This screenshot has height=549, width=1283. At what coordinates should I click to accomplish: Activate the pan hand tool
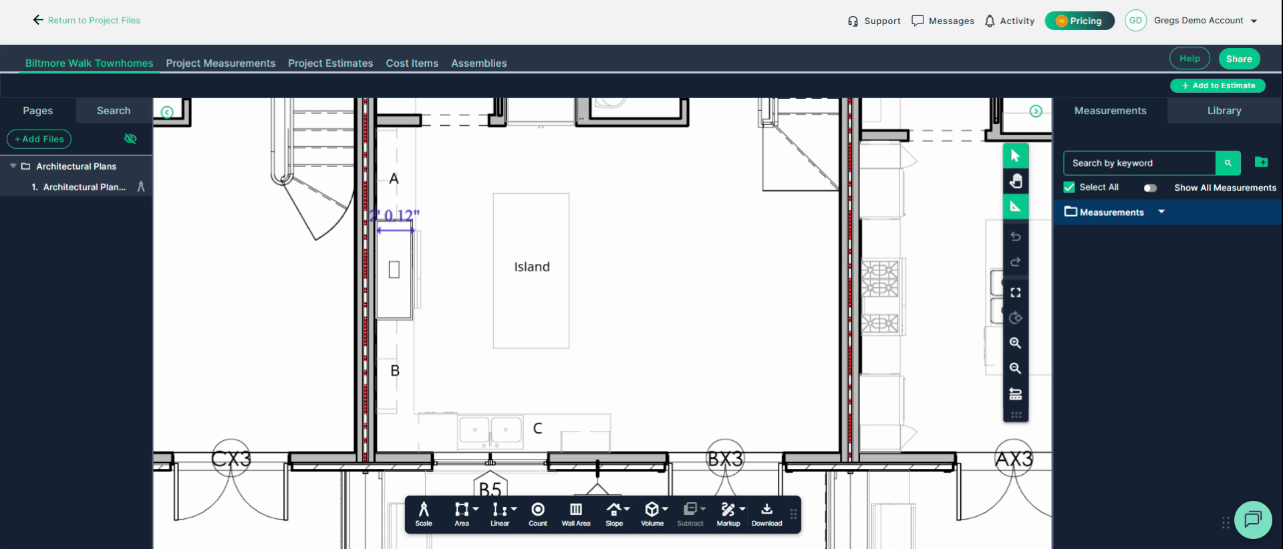point(1016,181)
